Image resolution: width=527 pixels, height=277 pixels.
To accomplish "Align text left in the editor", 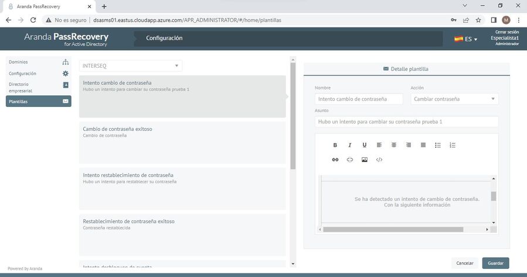I will (379, 145).
